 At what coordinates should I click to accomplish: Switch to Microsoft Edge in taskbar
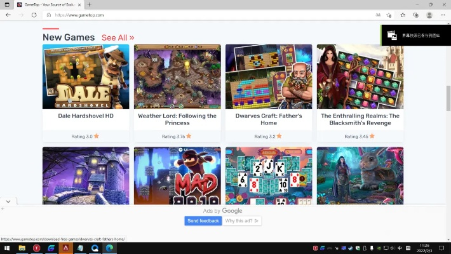click(x=109, y=248)
